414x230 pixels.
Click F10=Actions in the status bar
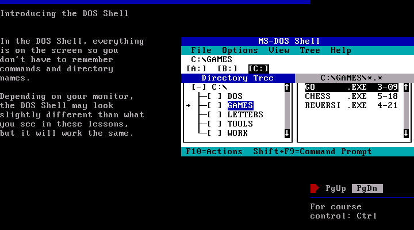coord(214,152)
